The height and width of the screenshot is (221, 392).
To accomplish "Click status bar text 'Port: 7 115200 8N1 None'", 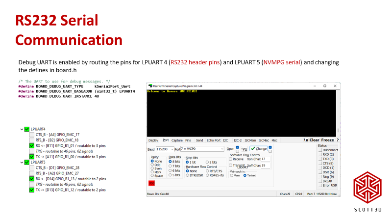I will [x=322, y=194].
